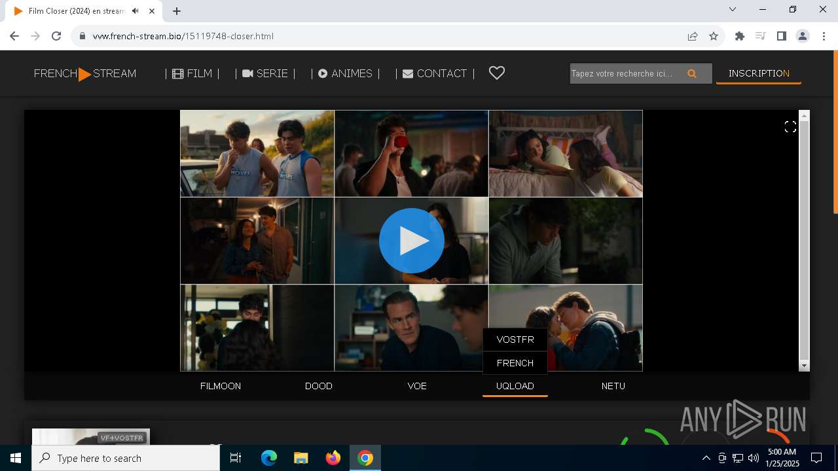838x471 pixels.
Task: Play the Closer video with center play button
Action: 411,241
